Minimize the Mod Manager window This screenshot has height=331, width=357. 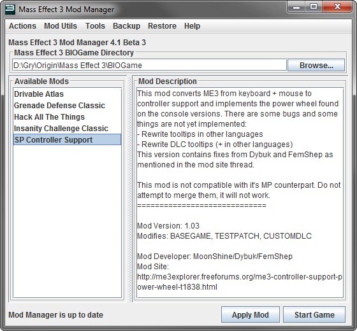pos(296,7)
